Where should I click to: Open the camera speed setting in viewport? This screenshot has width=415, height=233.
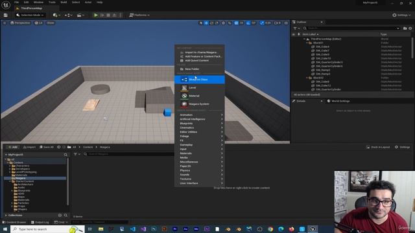tap(277, 23)
